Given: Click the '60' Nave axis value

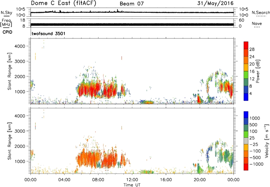Looking at the screenshot, I should [242, 20].
